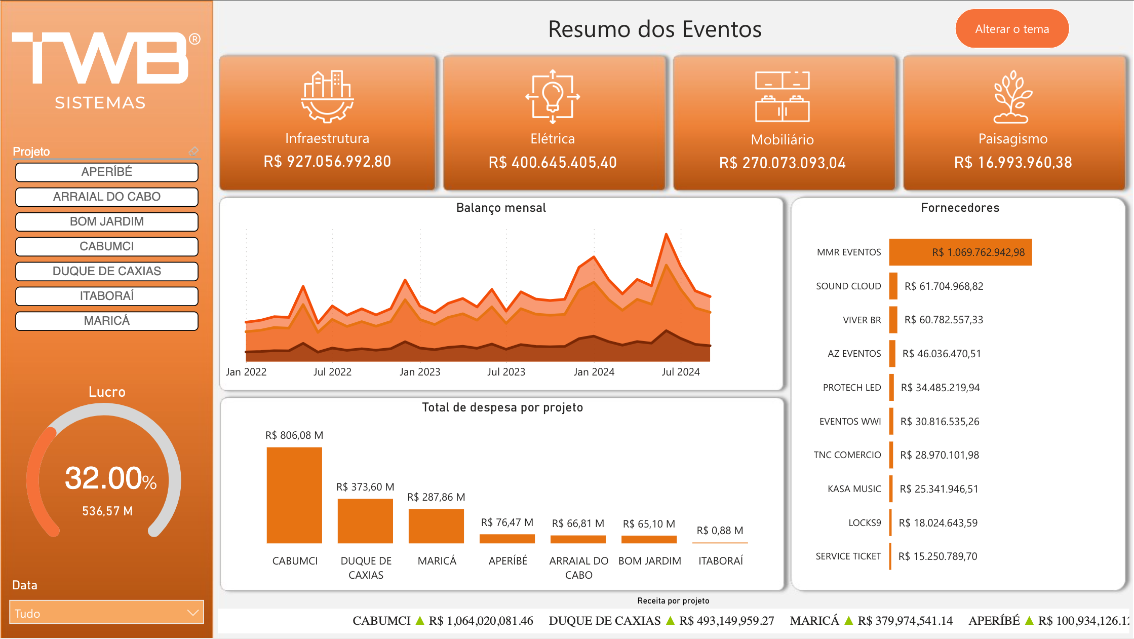Toggle the BOM JARDIM project filter
This screenshot has width=1134, height=639.
pos(106,221)
